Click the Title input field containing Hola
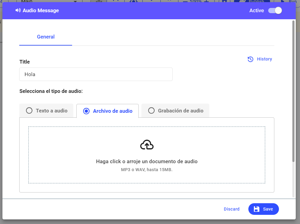 click(x=96, y=74)
